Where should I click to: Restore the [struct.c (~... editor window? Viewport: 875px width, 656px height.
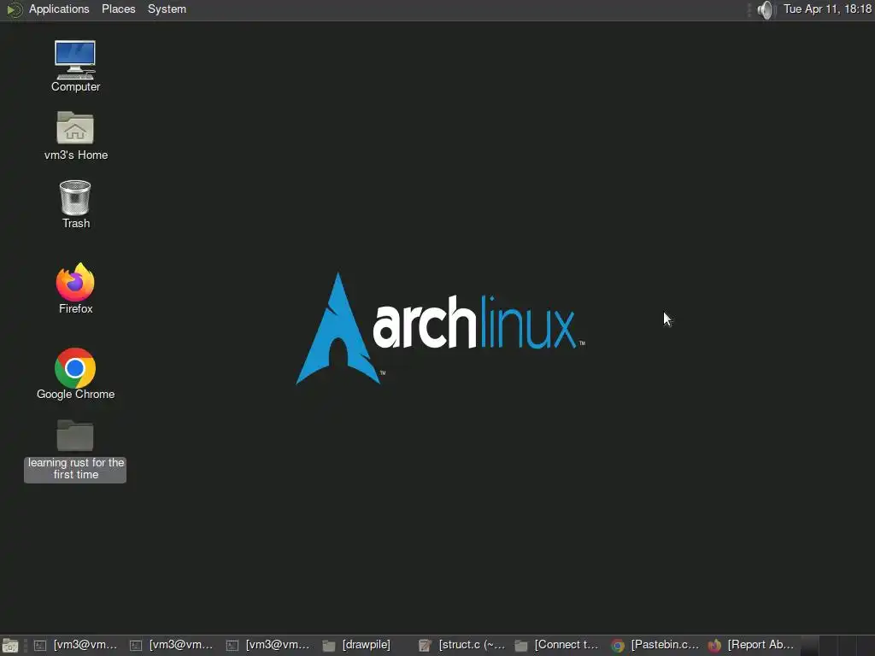tap(464, 645)
